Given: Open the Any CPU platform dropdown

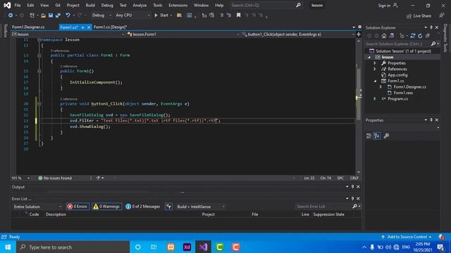Looking at the screenshot, I should tap(132, 15).
